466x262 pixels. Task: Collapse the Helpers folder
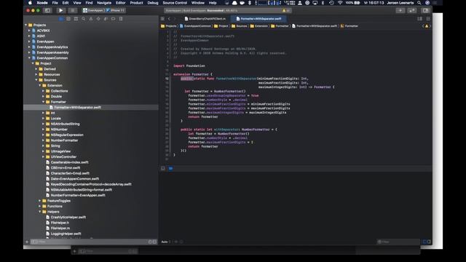click(40, 212)
